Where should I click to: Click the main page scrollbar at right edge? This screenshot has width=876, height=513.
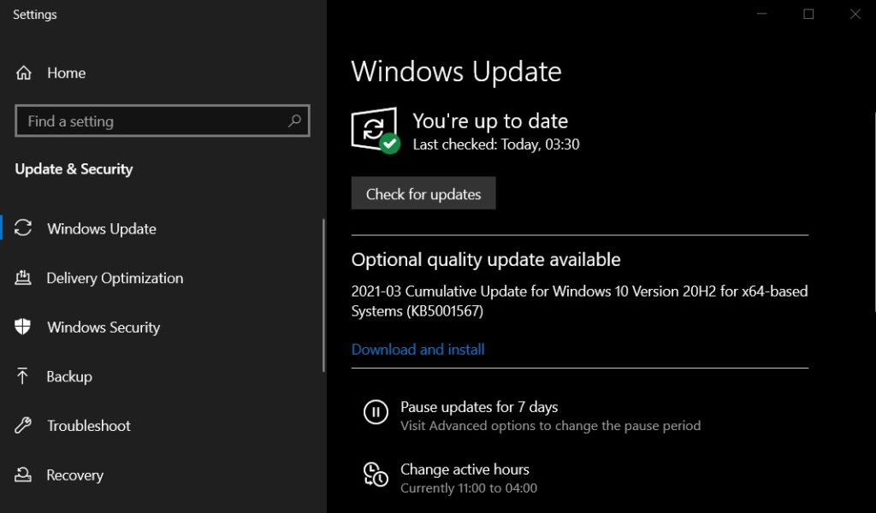click(873, 214)
